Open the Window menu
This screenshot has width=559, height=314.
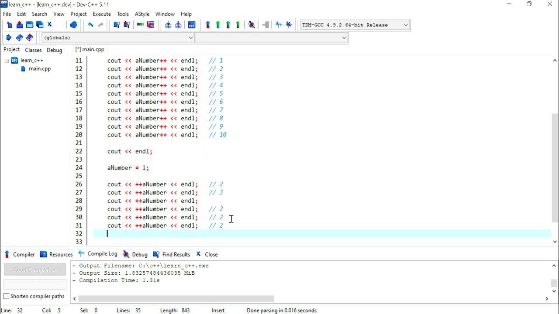click(x=165, y=14)
